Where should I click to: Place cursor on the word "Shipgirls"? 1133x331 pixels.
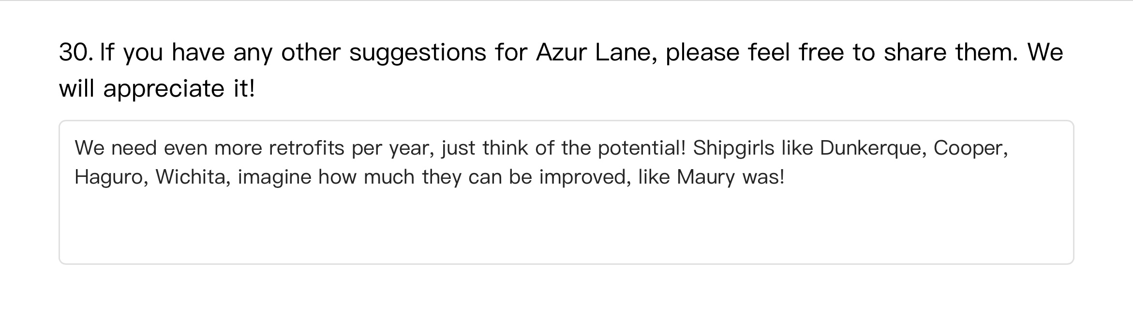point(733,148)
